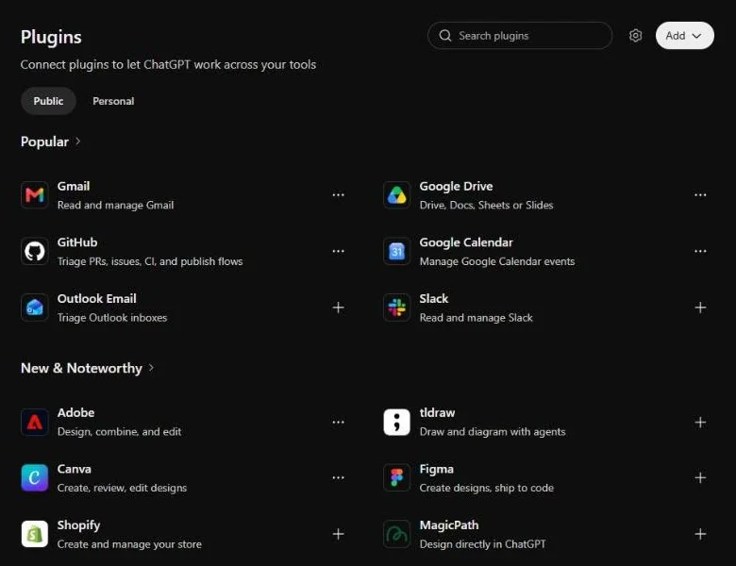The width and height of the screenshot is (736, 566).
Task: Open the Popular section heading
Action: click(44, 141)
